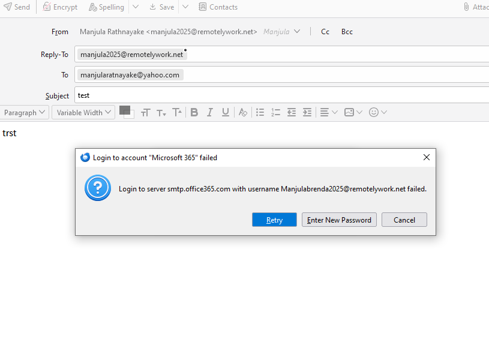The height and width of the screenshot is (339, 489).
Task: Click the Encrypt toolbar button
Action: (x=60, y=7)
